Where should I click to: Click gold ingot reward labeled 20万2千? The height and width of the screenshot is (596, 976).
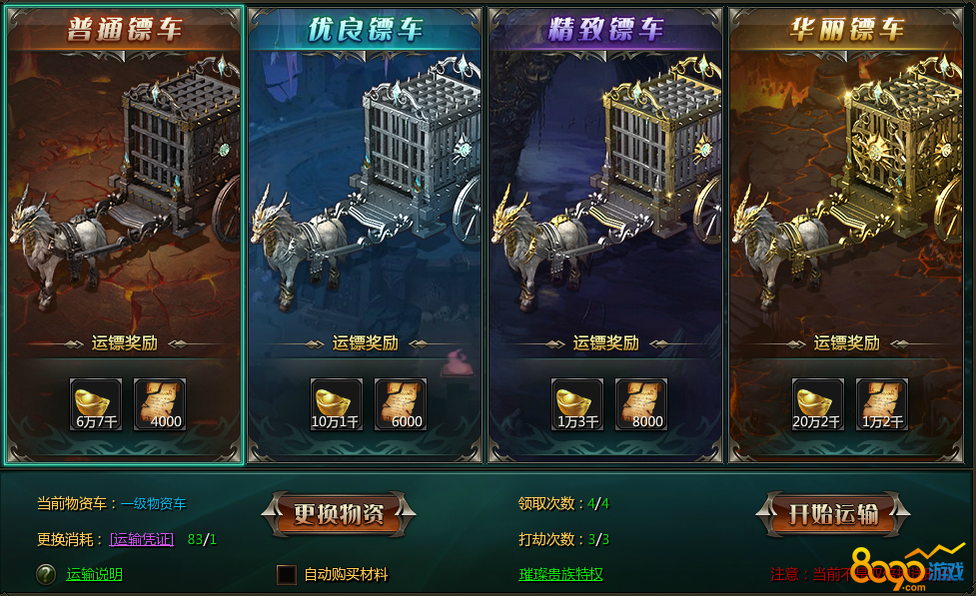818,404
